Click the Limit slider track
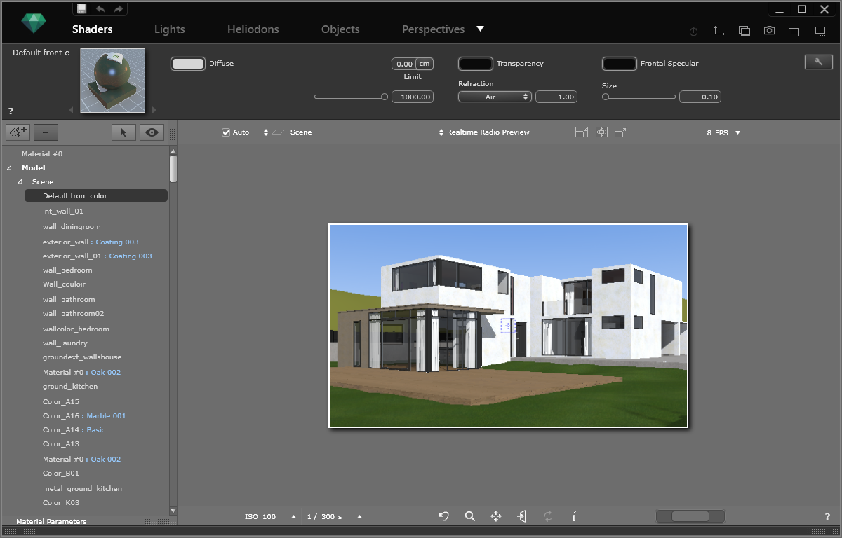This screenshot has width=842, height=538. point(351,97)
